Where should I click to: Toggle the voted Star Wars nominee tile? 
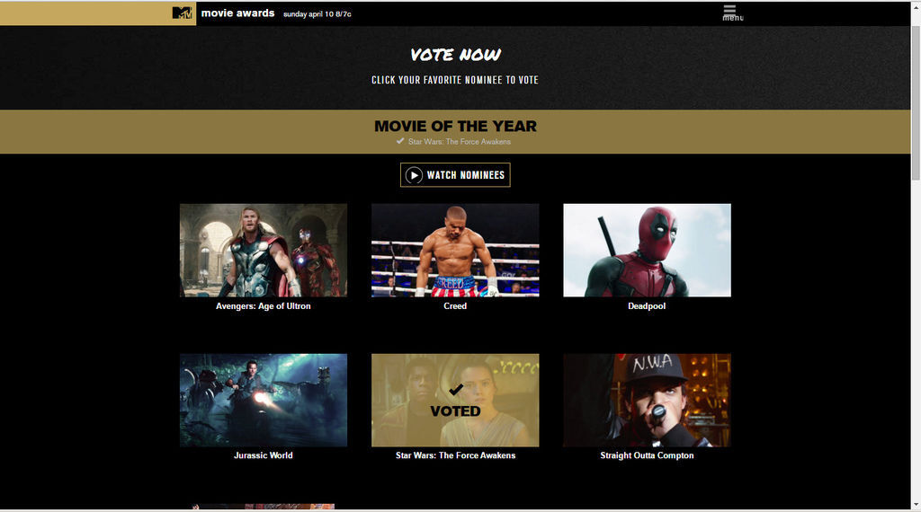click(x=455, y=400)
